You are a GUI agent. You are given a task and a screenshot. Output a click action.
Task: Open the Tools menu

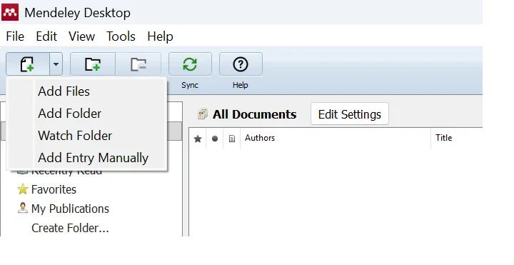pos(121,36)
